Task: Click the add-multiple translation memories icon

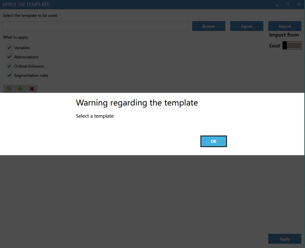Action: (x=9, y=89)
